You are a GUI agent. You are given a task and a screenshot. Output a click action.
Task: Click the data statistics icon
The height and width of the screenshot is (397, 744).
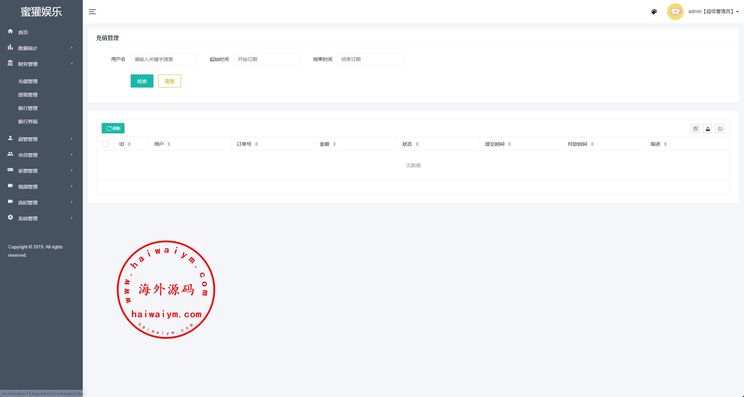click(x=11, y=48)
